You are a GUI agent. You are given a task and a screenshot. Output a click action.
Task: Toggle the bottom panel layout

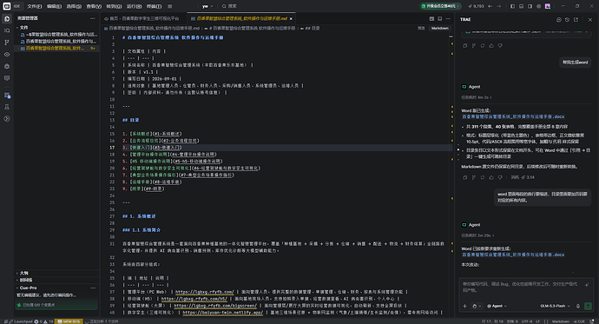click(521, 6)
